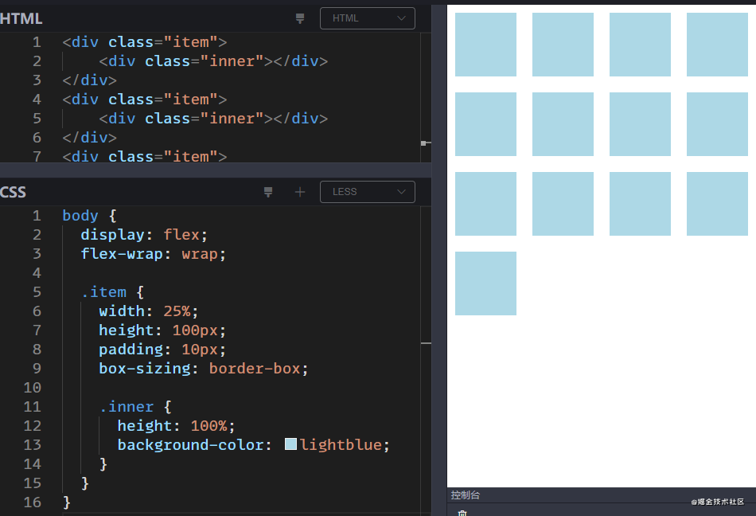Screen dimensions: 756x516
Task: Click HTML line 2 with the inner div
Action: tap(213, 61)
